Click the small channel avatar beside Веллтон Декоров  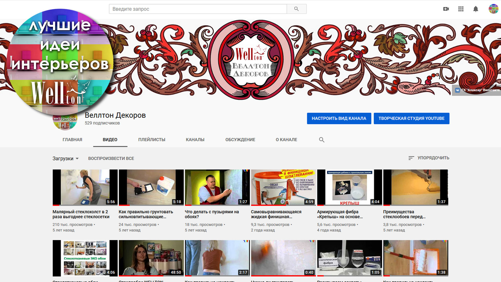pos(65,123)
